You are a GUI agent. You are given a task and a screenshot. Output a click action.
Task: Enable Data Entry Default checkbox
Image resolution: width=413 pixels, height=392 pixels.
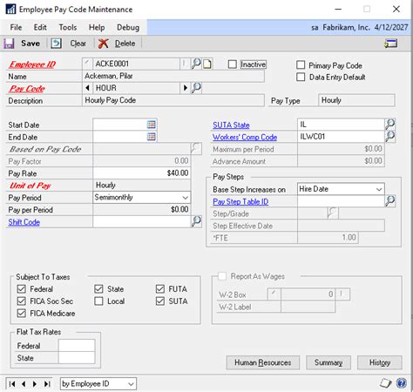301,77
